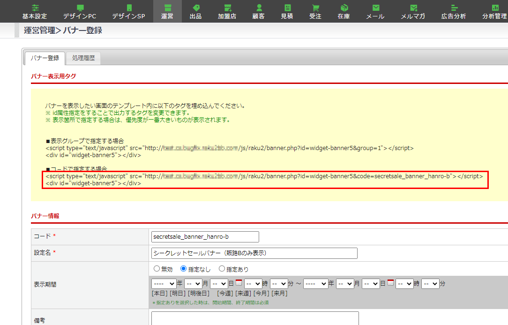Select the 指定なし radio button
The image size is (508, 325).
pyautogui.click(x=184, y=269)
